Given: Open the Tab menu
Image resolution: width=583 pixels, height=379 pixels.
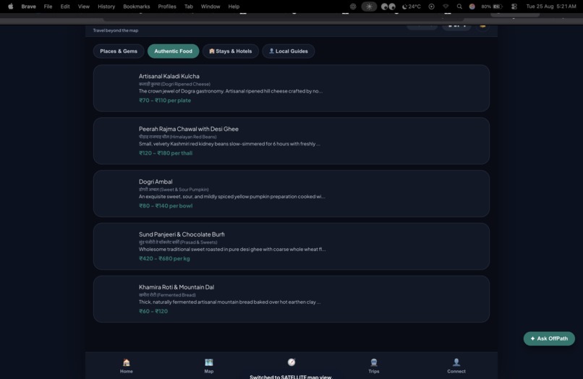Looking at the screenshot, I should 189,7.
